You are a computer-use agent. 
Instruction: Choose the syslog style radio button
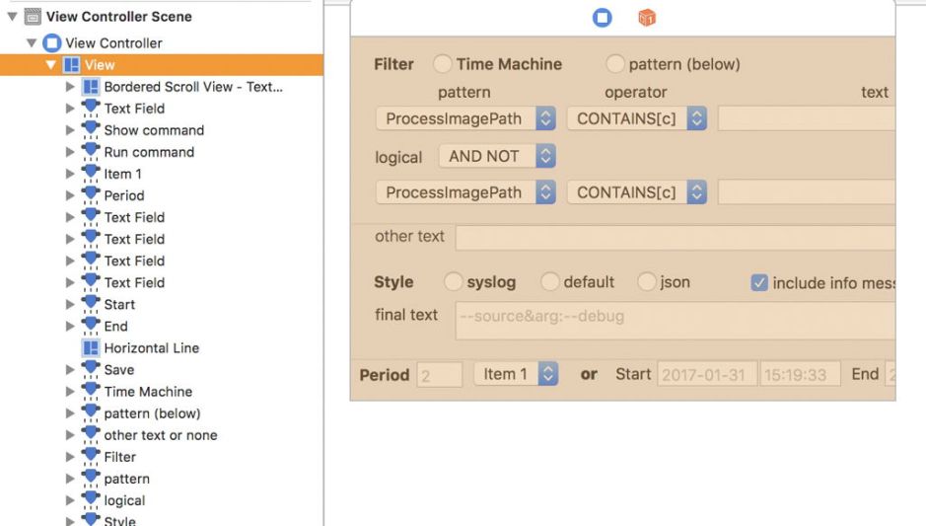(453, 282)
